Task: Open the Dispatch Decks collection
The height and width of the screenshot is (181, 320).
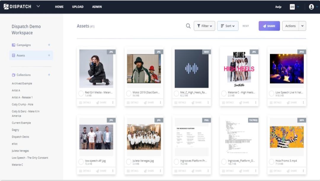Action: 20,137
